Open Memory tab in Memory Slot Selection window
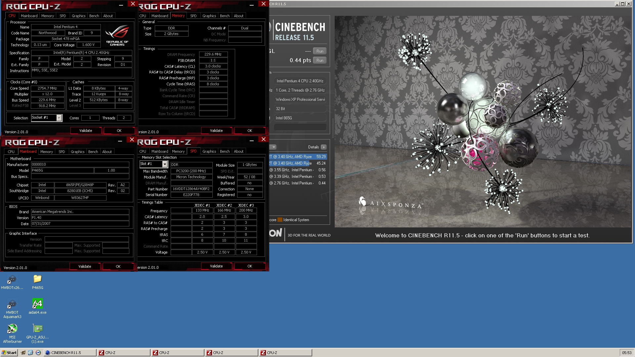Viewport: 635px width, 357px height. tap(178, 151)
